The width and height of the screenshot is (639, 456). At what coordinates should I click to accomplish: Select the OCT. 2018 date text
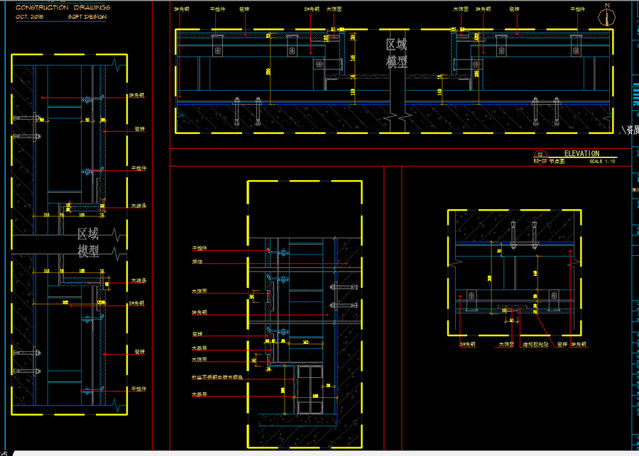(x=29, y=17)
